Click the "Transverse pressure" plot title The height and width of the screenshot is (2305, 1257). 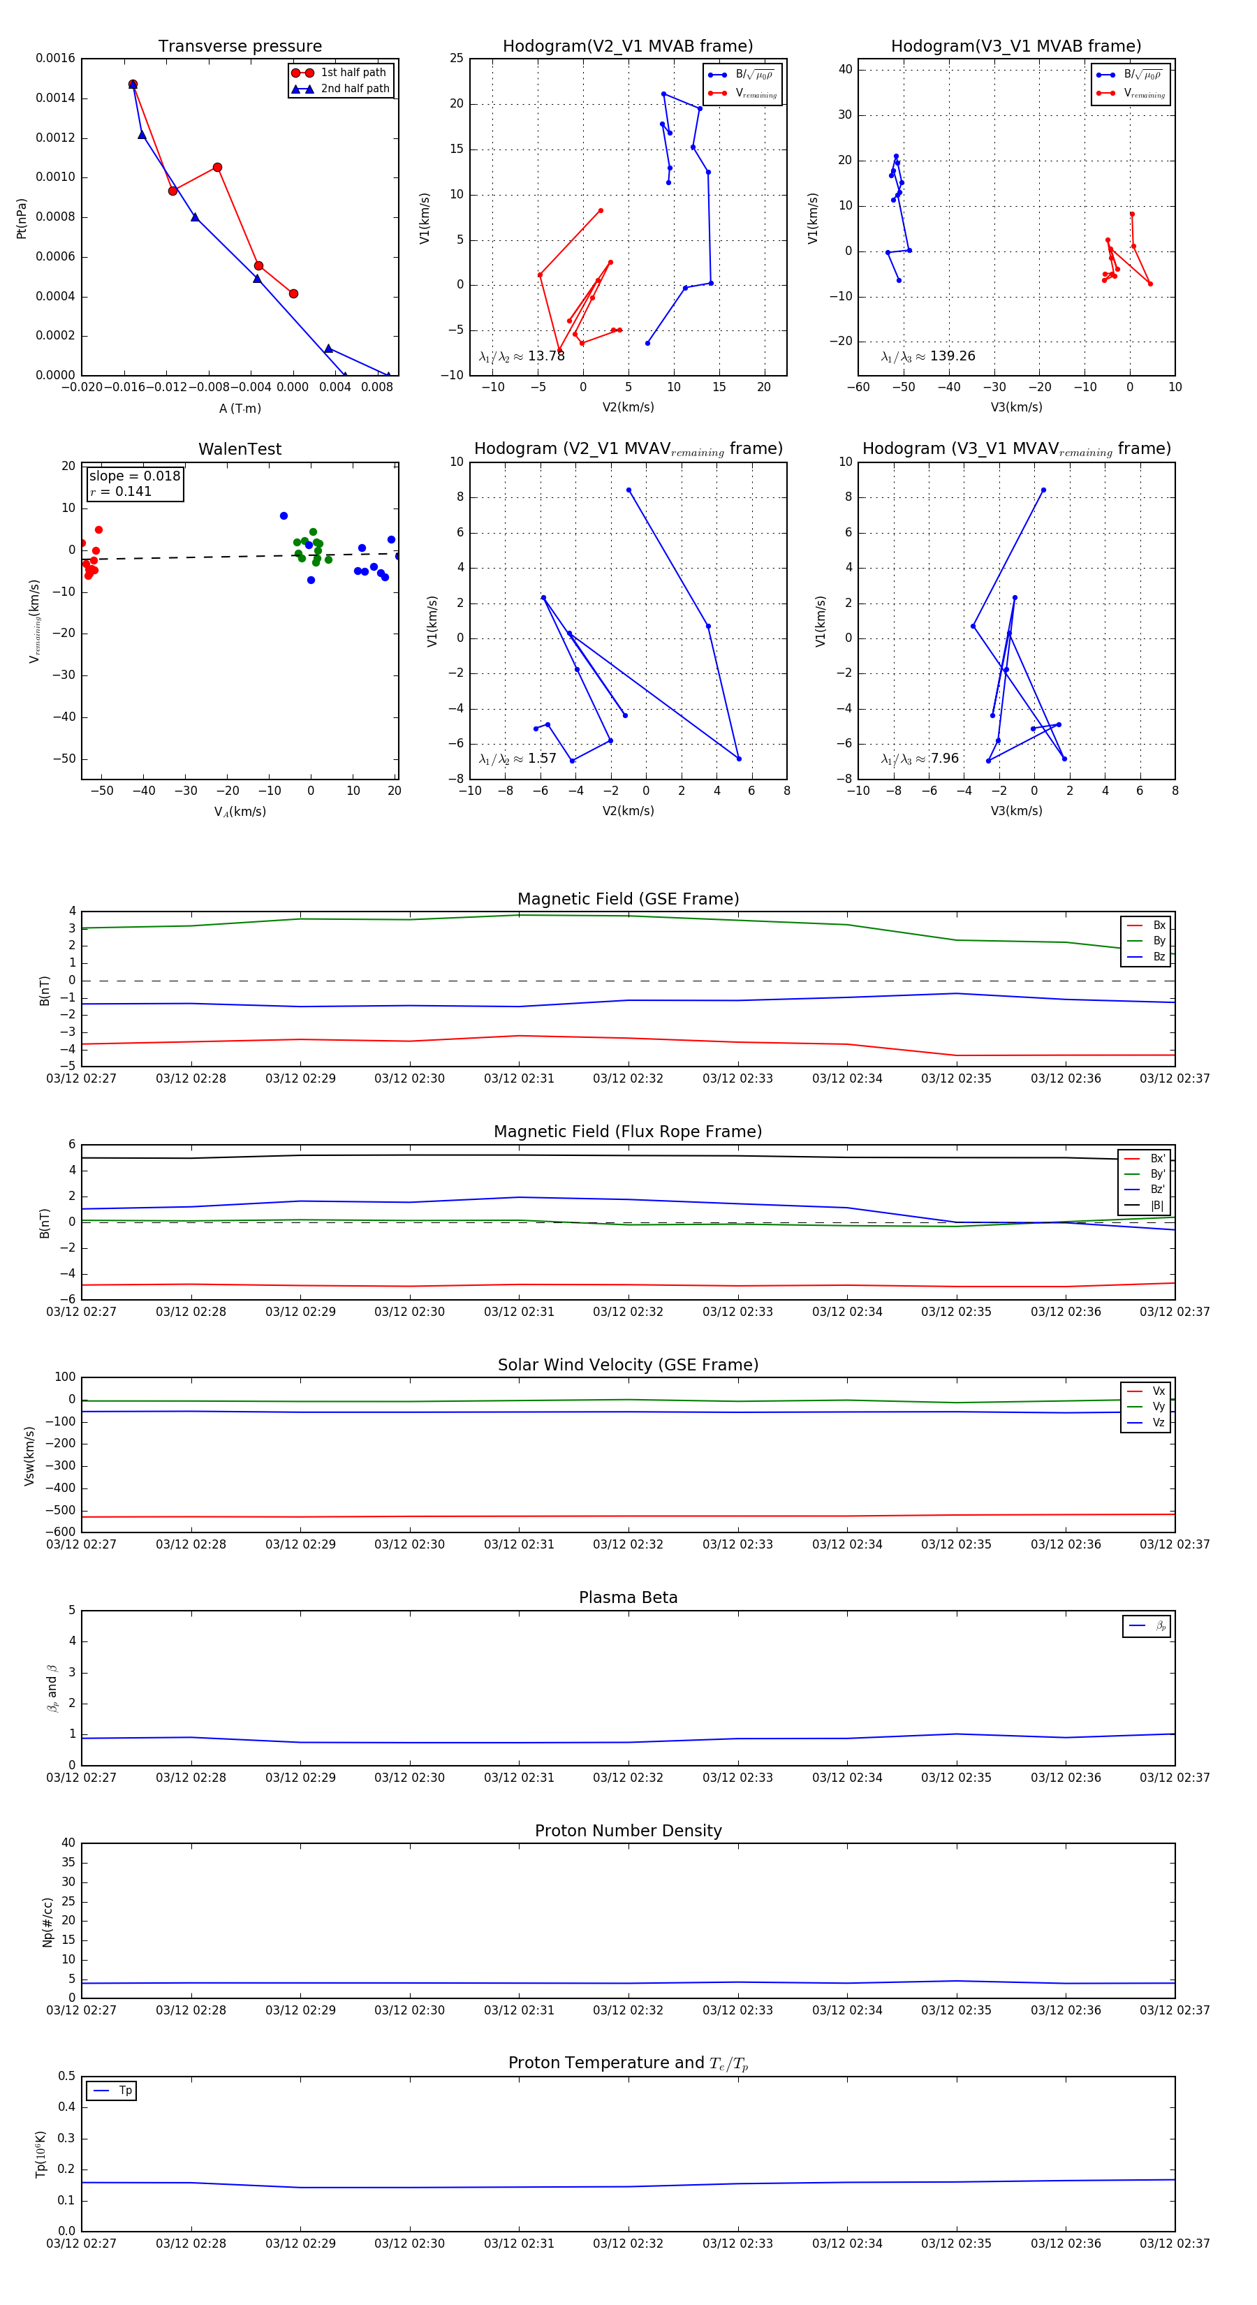(x=240, y=47)
